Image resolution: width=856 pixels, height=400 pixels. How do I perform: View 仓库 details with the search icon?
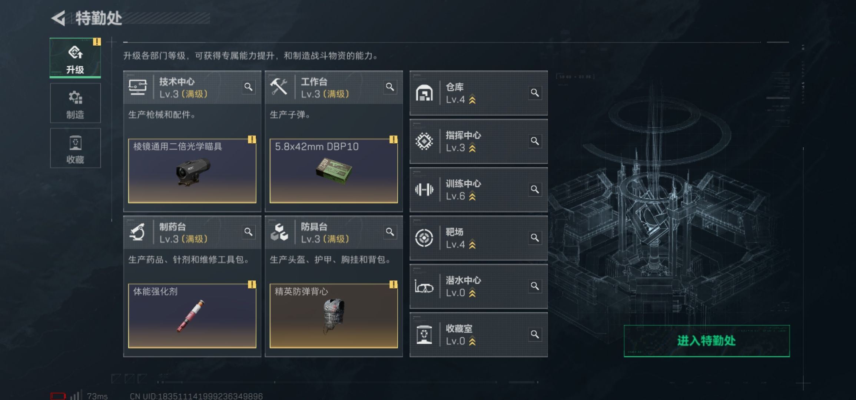[x=535, y=93]
